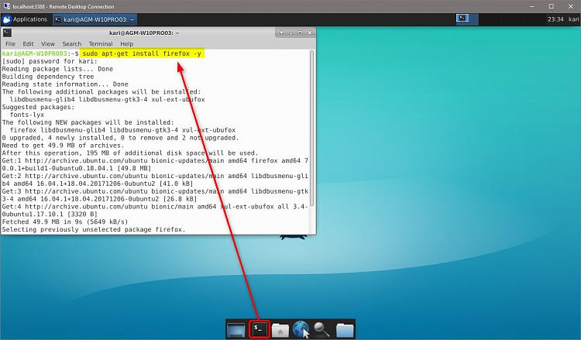This screenshot has width=581, height=340.
Task: Open the Application Finder magnifier dock icon
Action: [x=321, y=329]
